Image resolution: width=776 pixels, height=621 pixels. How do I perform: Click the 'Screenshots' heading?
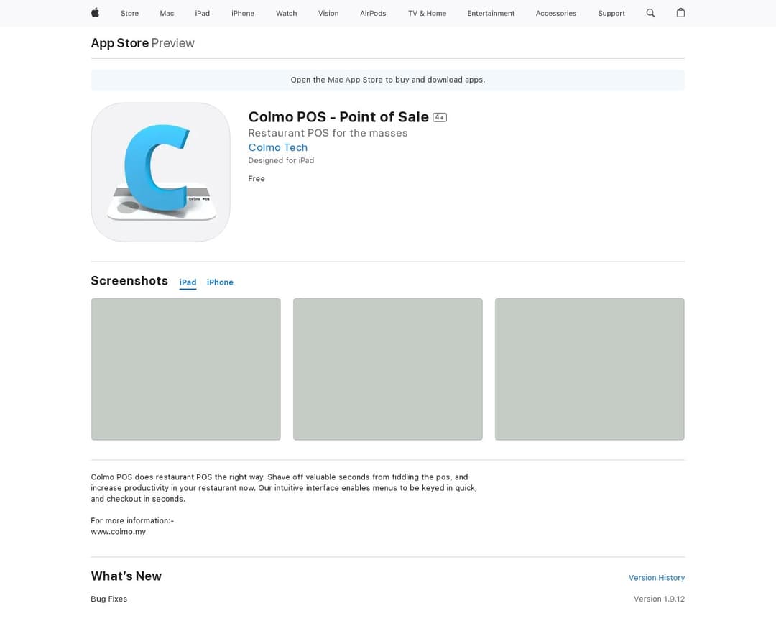pos(129,281)
